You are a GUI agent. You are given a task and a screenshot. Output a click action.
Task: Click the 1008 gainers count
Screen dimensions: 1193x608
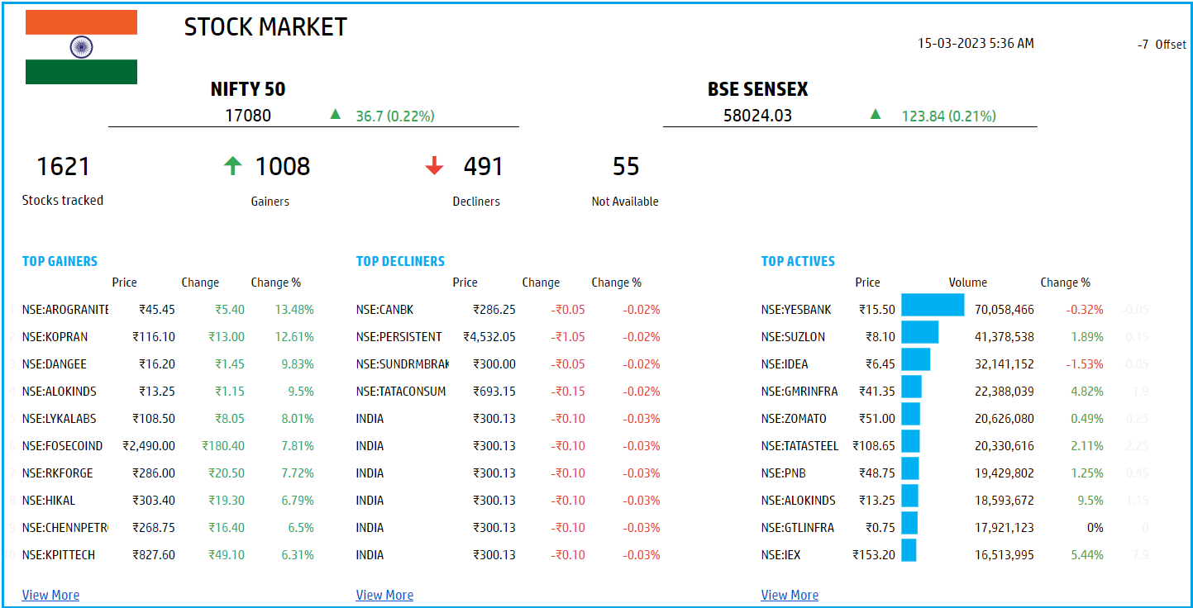point(282,167)
